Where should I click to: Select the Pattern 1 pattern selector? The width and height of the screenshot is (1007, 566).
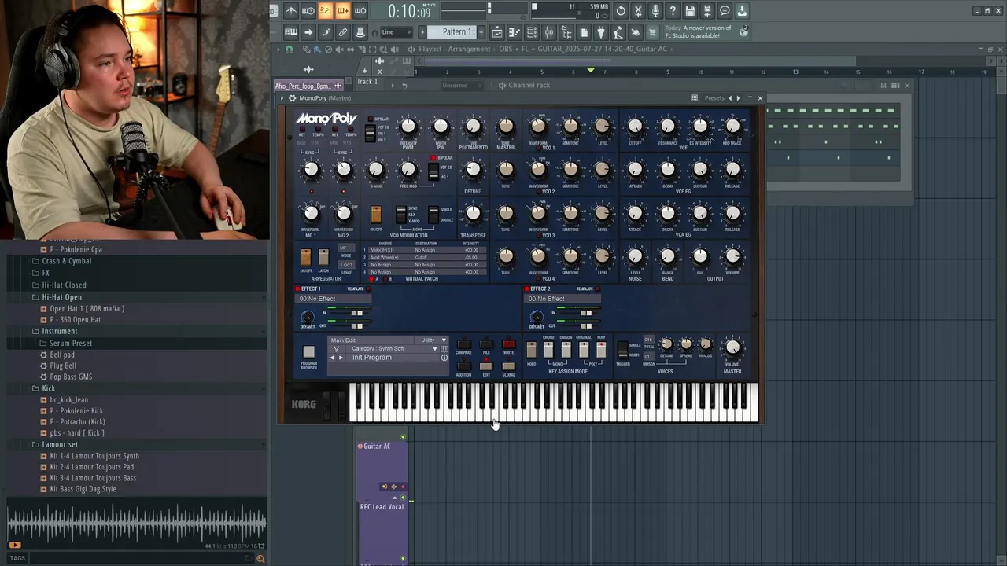(450, 32)
